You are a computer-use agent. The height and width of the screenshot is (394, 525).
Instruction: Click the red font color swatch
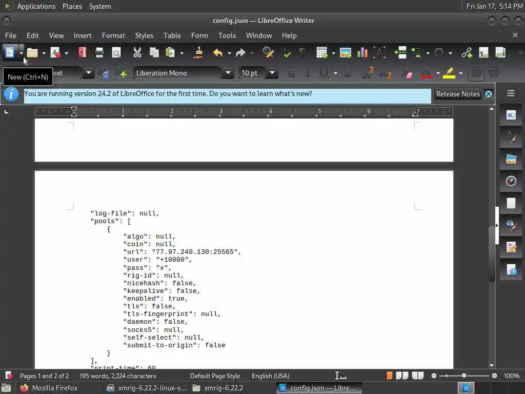click(426, 73)
